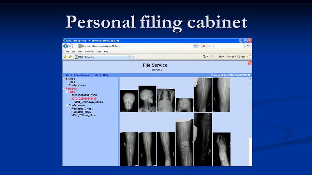The width and height of the screenshot is (312, 175).
Task: Collapse the Shared tree node
Action: [64, 79]
